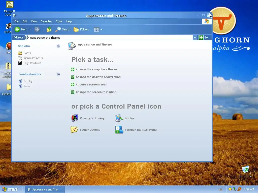
Task: Go up one folder level icon
Action: pos(49,30)
